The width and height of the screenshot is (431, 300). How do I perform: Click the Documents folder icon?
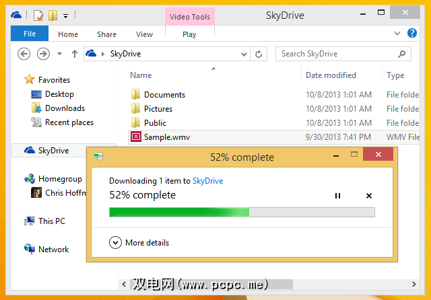point(135,94)
